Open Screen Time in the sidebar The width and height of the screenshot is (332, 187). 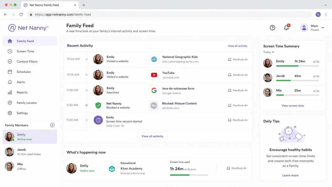(x=30, y=51)
